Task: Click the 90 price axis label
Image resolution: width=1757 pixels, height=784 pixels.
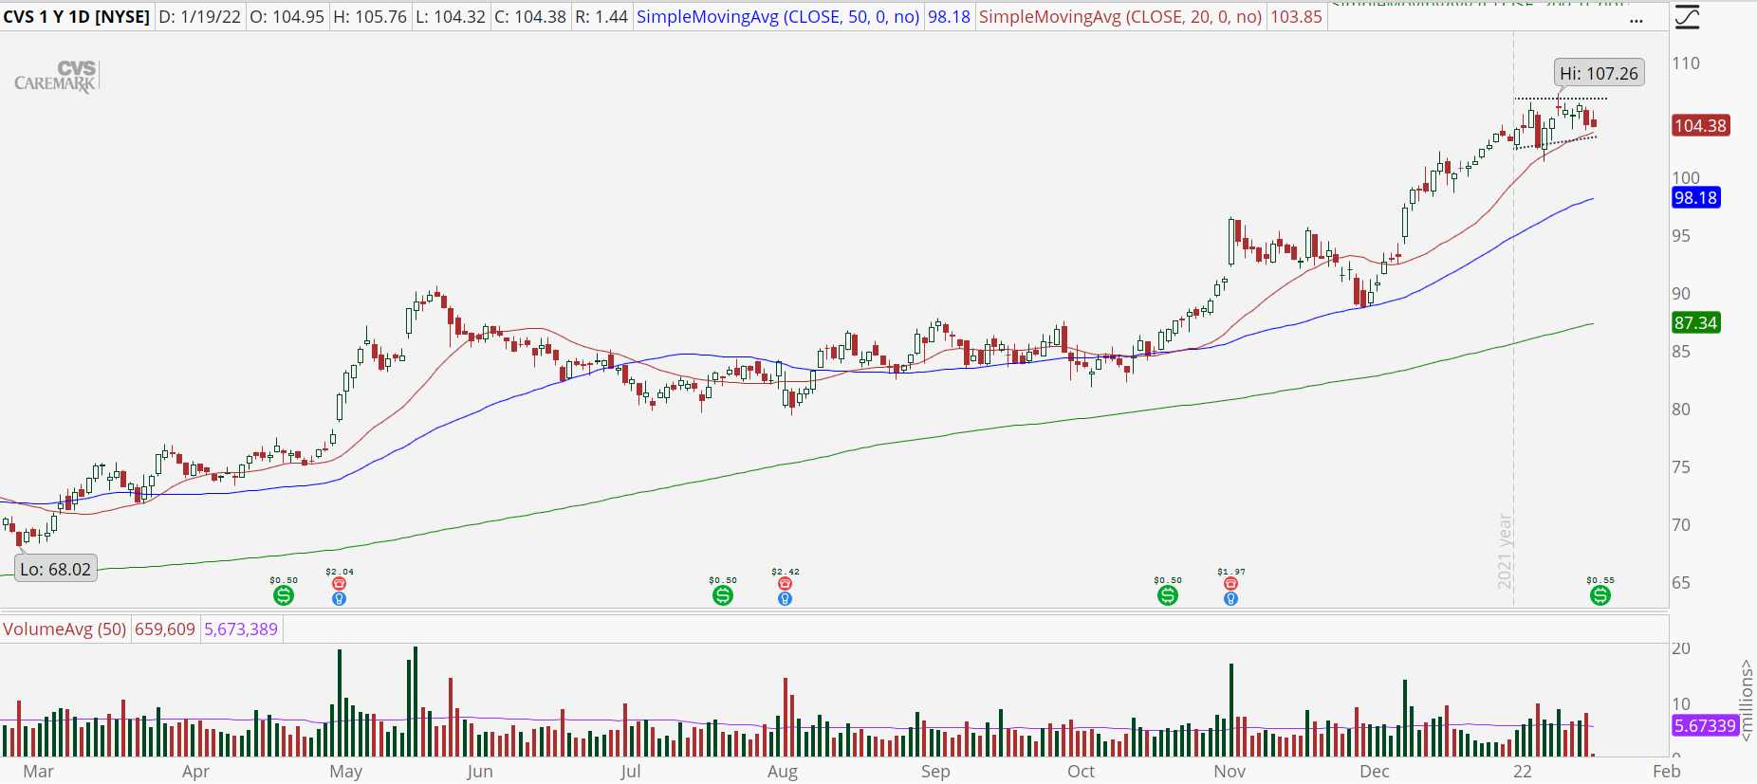Action: (x=1681, y=293)
